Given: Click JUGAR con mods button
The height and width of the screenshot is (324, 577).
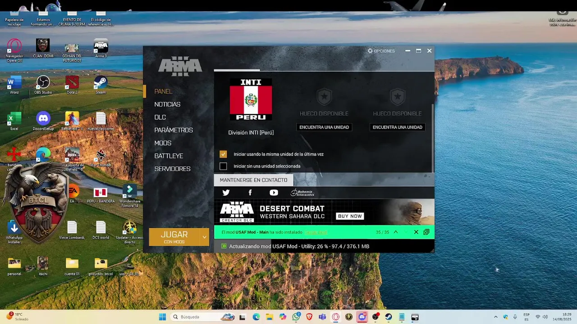Looking at the screenshot, I should [x=174, y=237].
